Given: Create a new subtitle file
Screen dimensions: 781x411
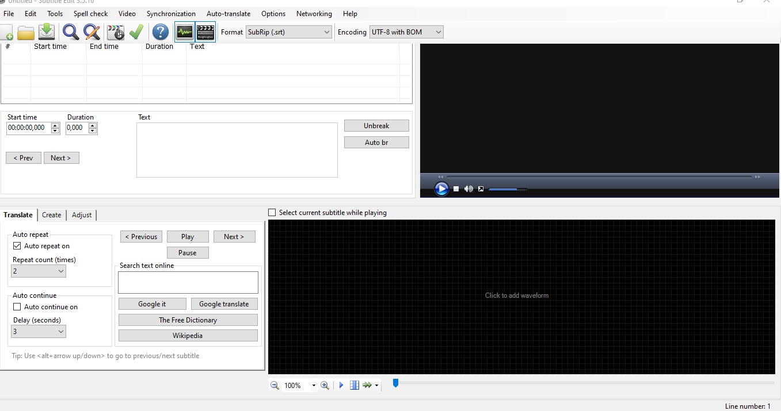Looking at the screenshot, I should 7,32.
